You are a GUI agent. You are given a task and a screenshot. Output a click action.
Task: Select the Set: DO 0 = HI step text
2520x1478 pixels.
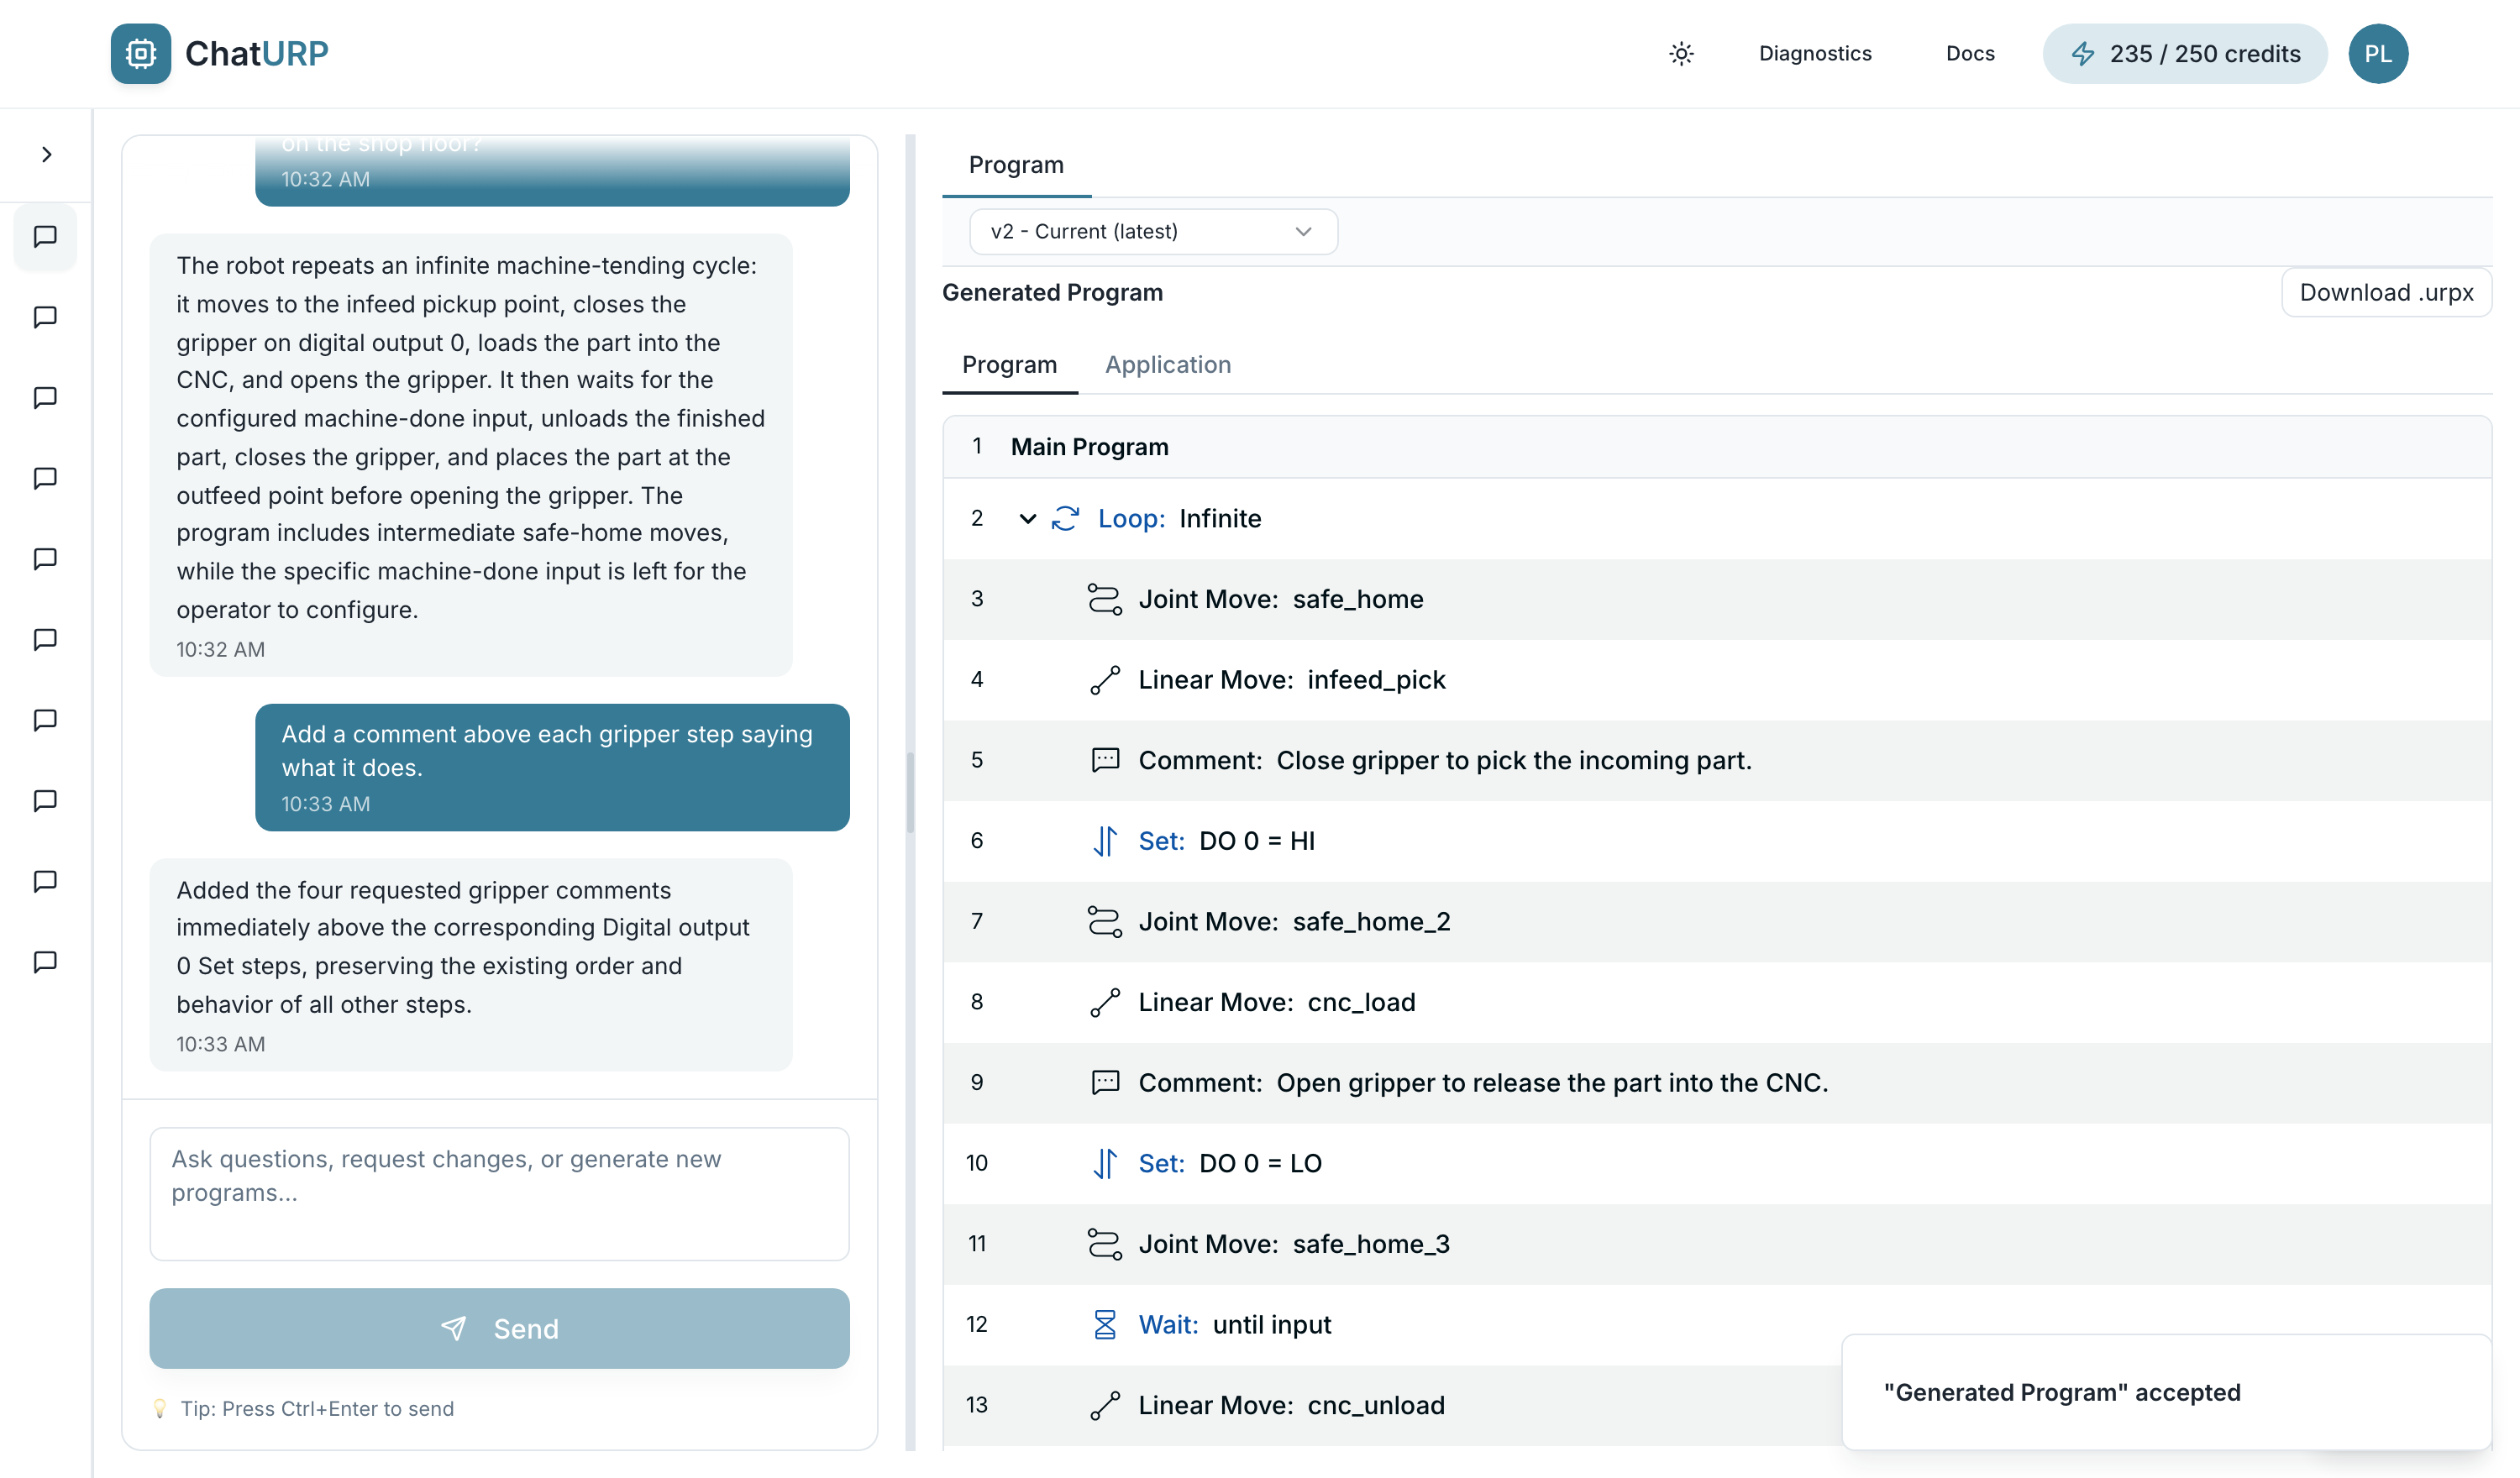coord(1227,841)
